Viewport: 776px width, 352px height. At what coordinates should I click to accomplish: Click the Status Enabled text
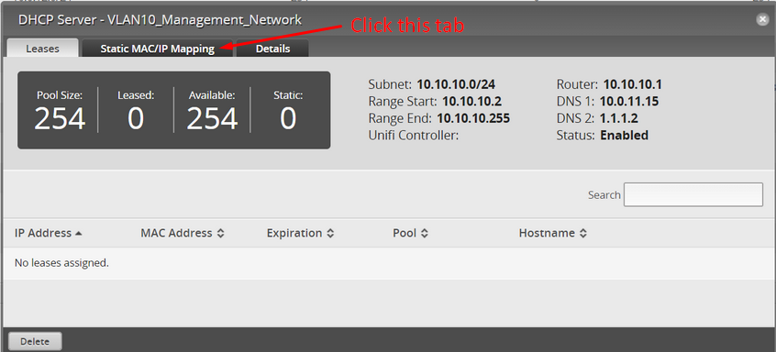point(624,135)
